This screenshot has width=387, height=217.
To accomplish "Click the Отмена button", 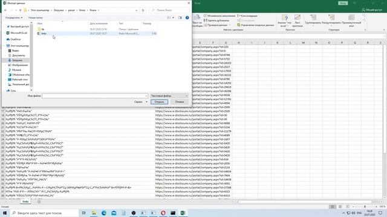I will (x=180, y=102).
